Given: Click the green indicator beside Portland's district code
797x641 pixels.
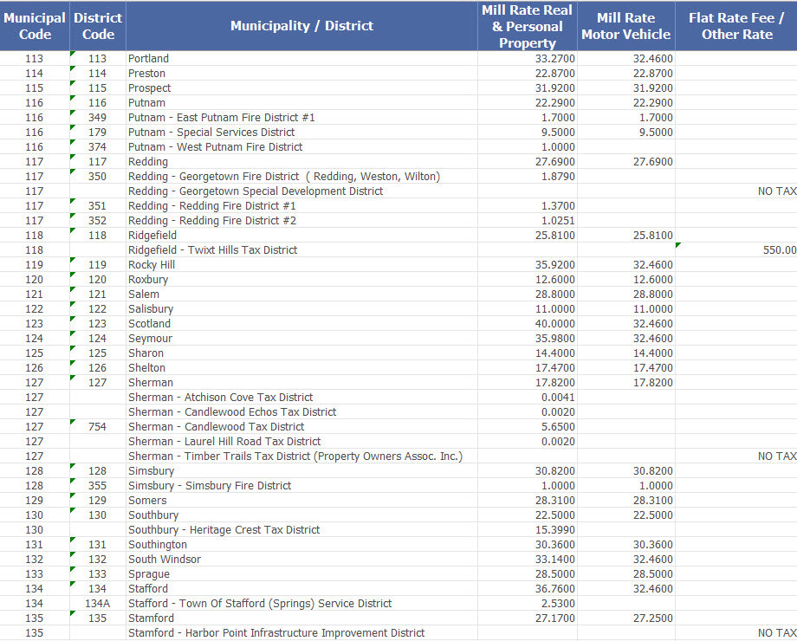Looking at the screenshot, I should [72, 55].
